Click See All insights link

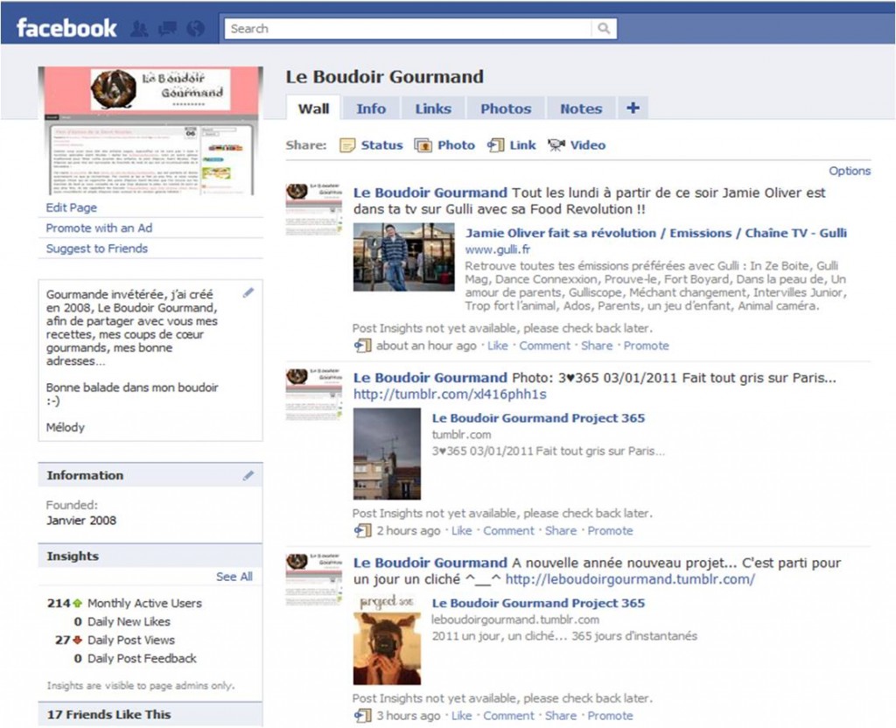[234, 577]
